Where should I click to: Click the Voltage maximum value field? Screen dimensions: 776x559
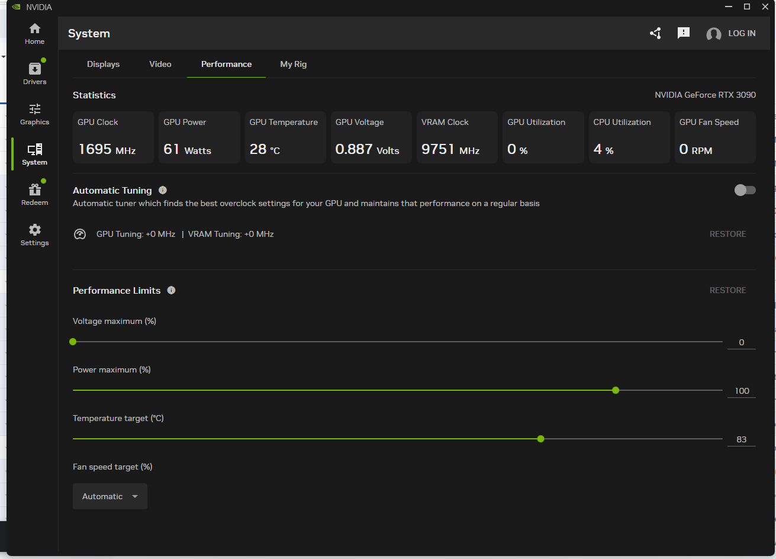742,342
